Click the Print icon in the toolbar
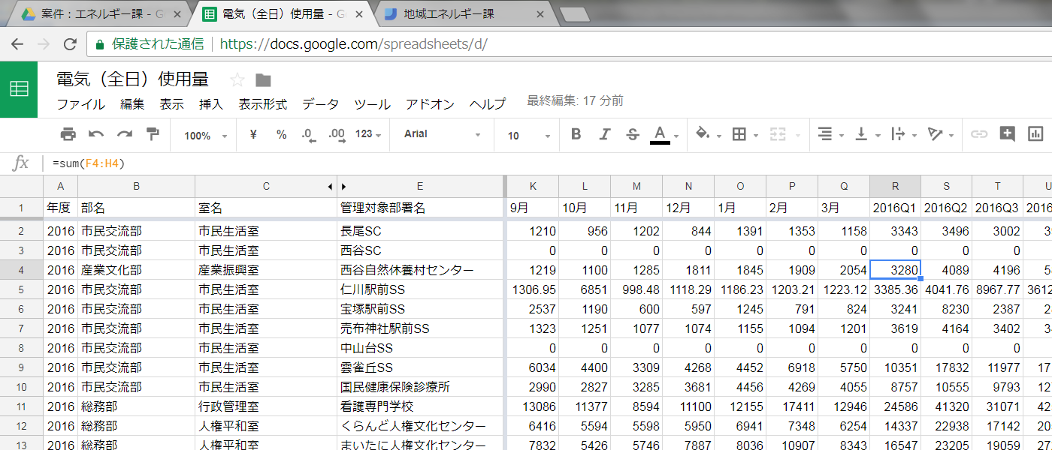The width and height of the screenshot is (1052, 450). point(68,134)
